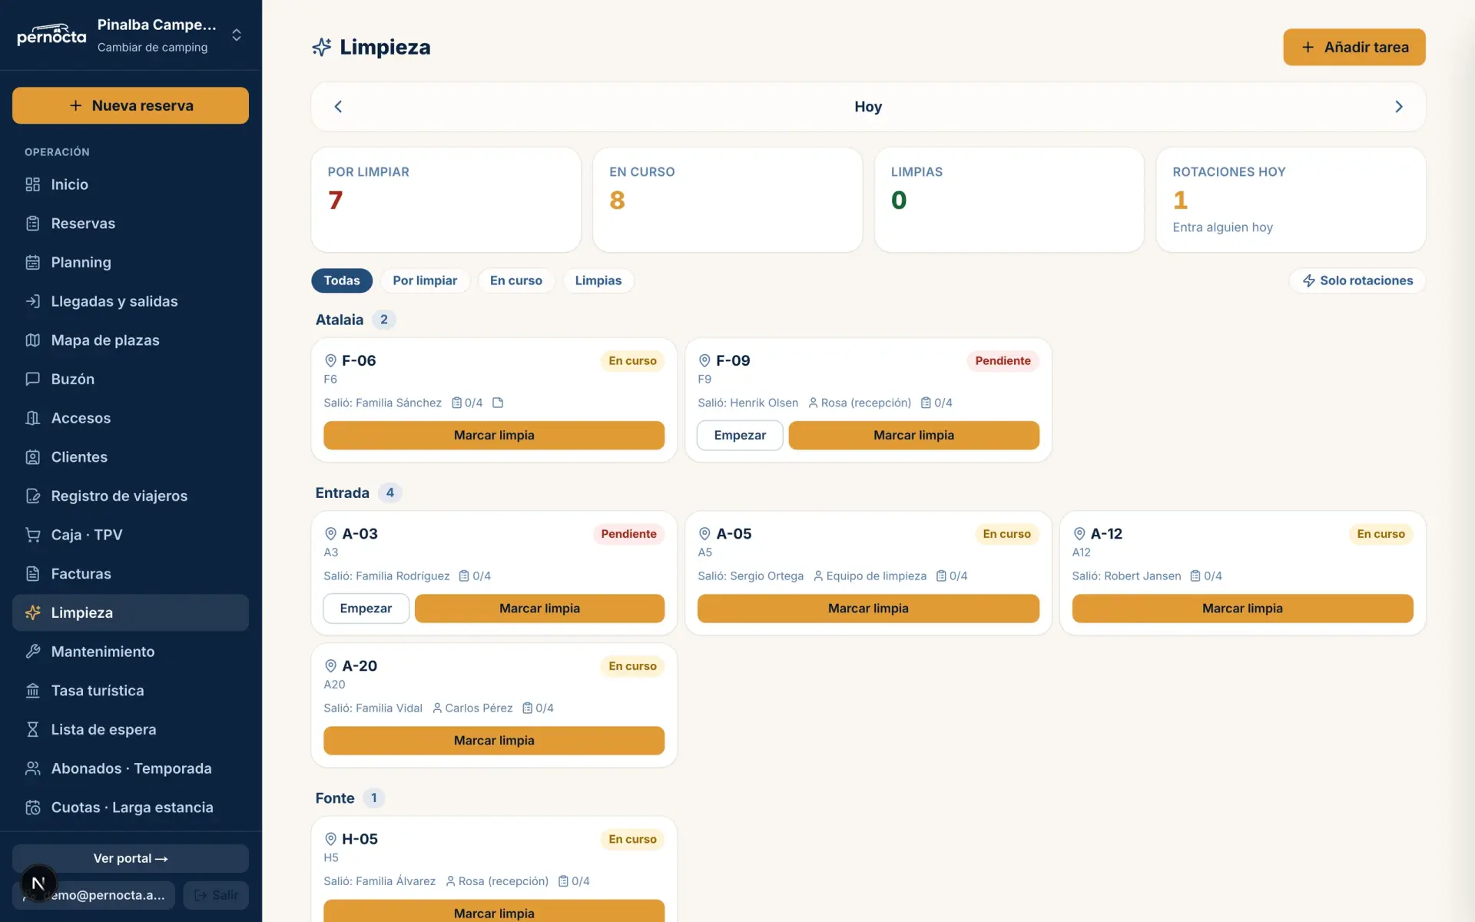Toggle the Solo rotaciones filter
Image resolution: width=1475 pixels, height=922 pixels.
[x=1357, y=280]
